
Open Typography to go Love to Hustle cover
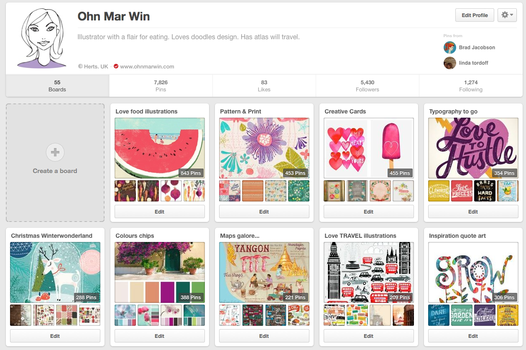click(473, 148)
